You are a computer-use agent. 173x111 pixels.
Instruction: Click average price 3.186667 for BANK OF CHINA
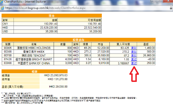coord(124,63)
